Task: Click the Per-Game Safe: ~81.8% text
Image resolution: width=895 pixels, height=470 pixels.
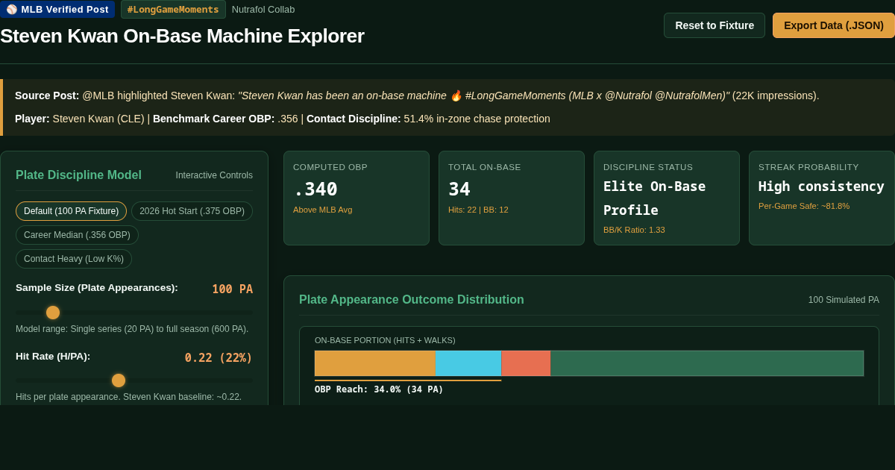Action: [x=804, y=206]
